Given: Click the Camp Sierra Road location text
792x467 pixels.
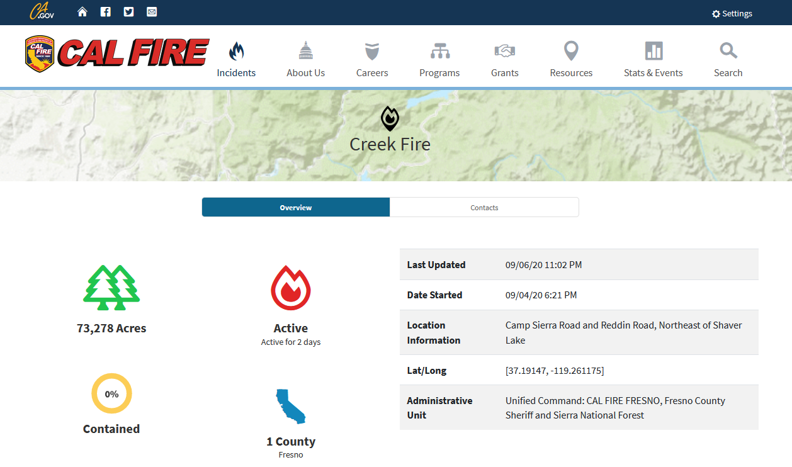Looking at the screenshot, I should pyautogui.click(x=624, y=333).
